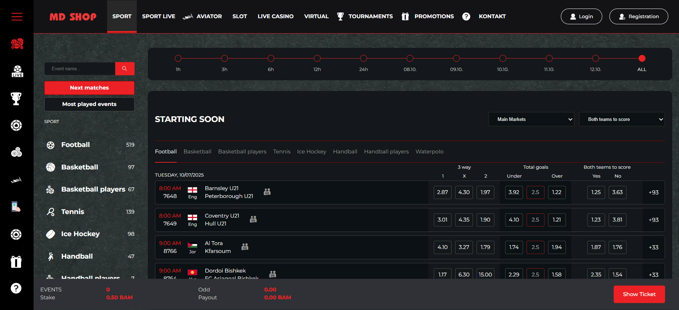Viewport: 679px width, 310px height.
Task: Click the Login button
Action: (x=581, y=16)
